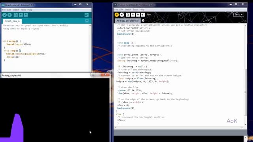This screenshot has height=142, width=253.
Task: Click Export Application icon in Processing toolbar
Action: coord(143,15)
